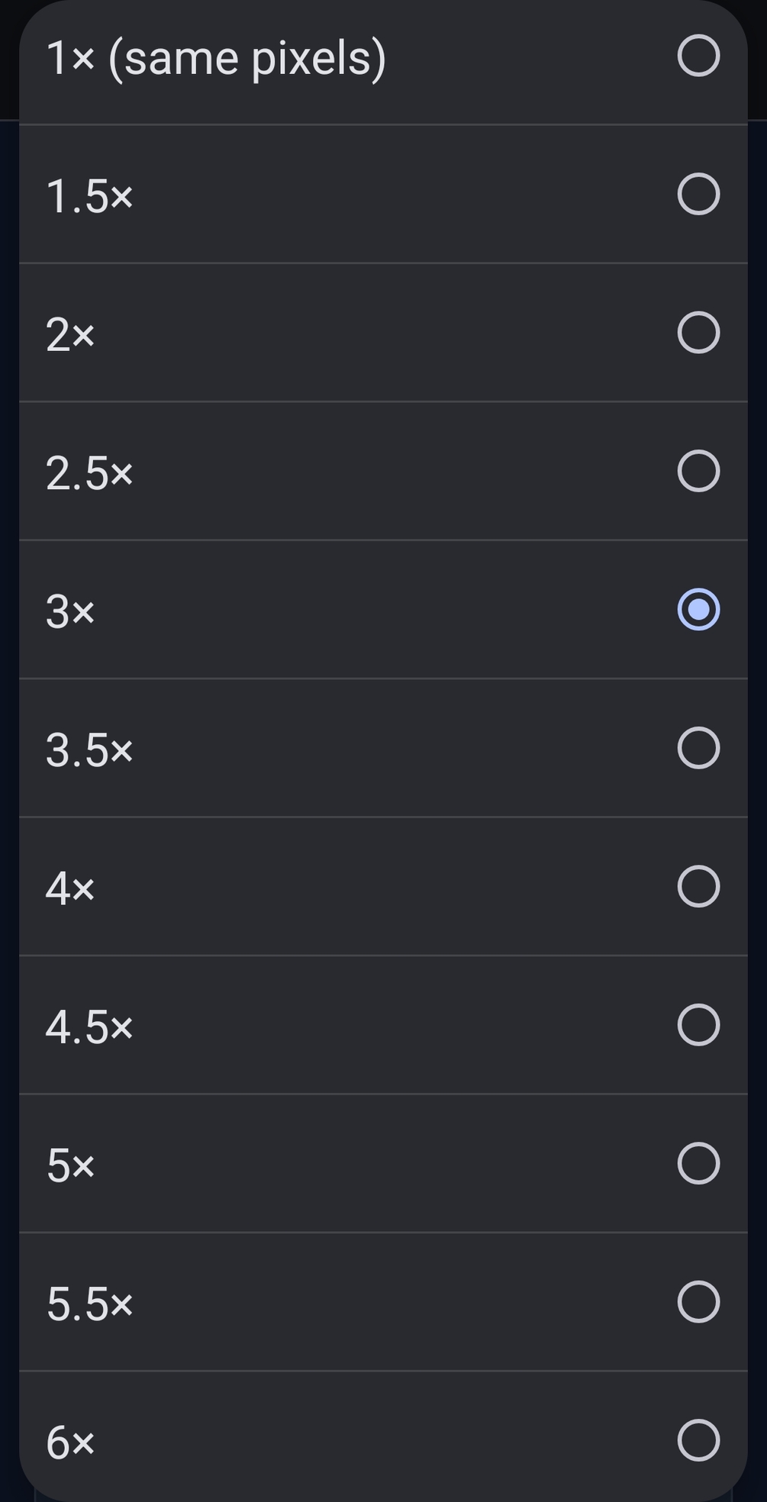The height and width of the screenshot is (1502, 767).
Task: Tap the 5× scale label
Action: [x=70, y=1165]
